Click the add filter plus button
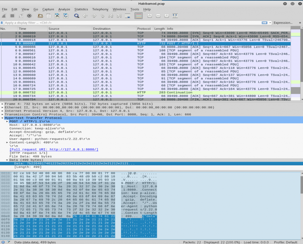 pyautogui.click(x=300, y=23)
